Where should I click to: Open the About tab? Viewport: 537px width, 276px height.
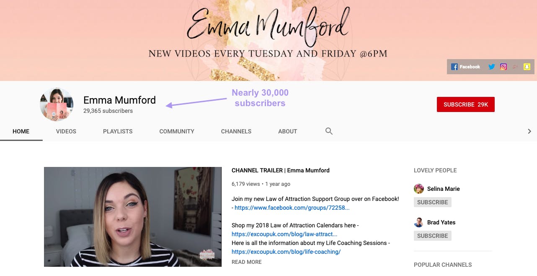288,131
